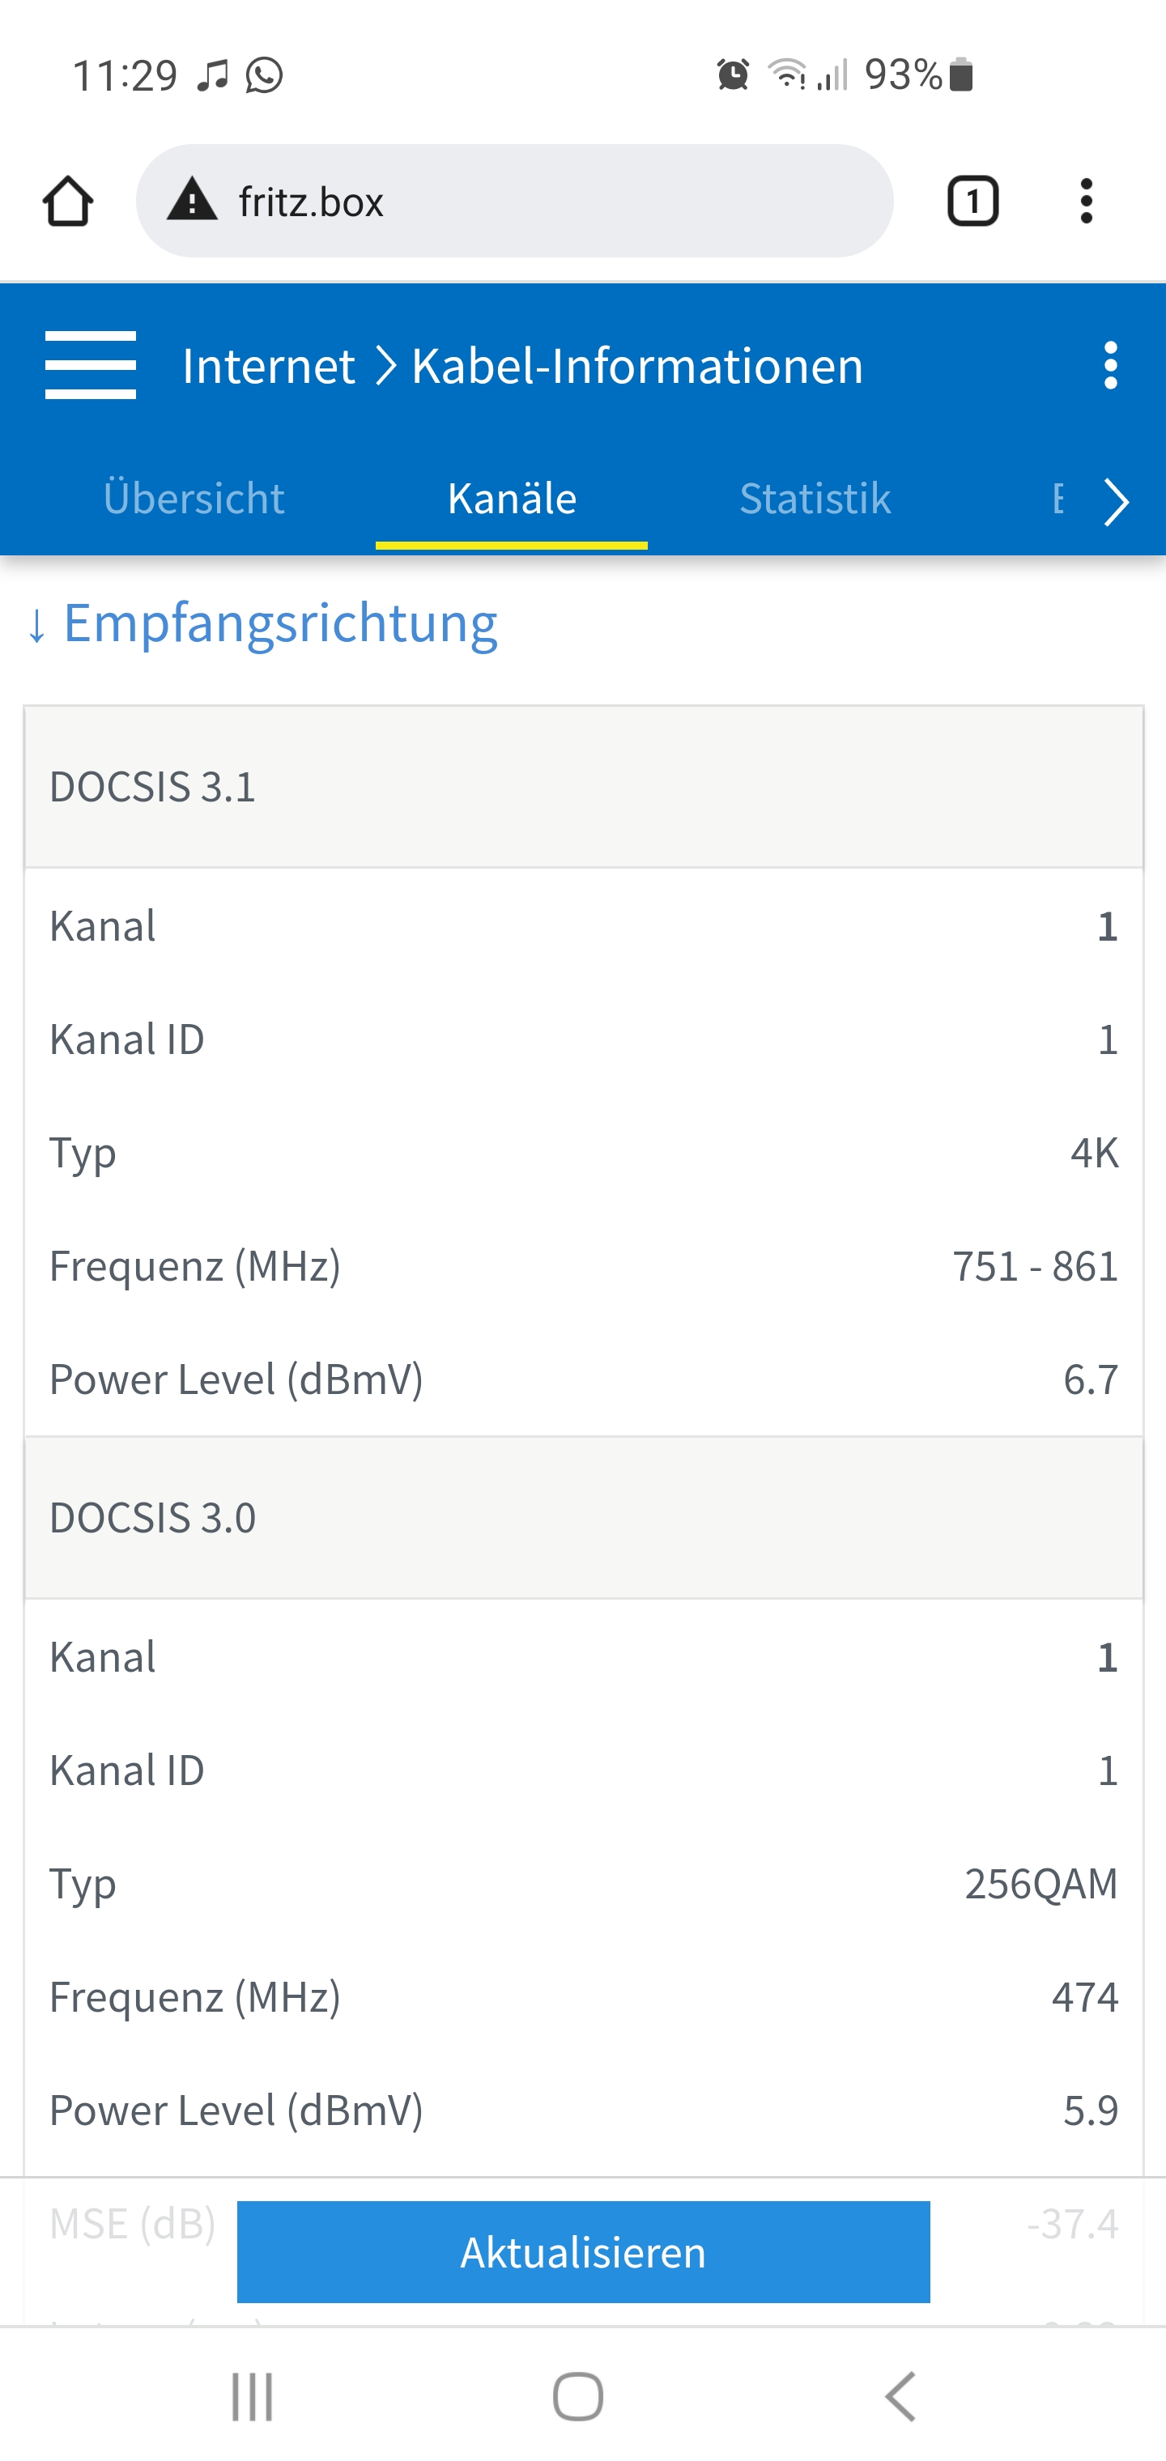Open the browser tab switcher icon
Screen dimensions: 1166x2461
point(973,202)
